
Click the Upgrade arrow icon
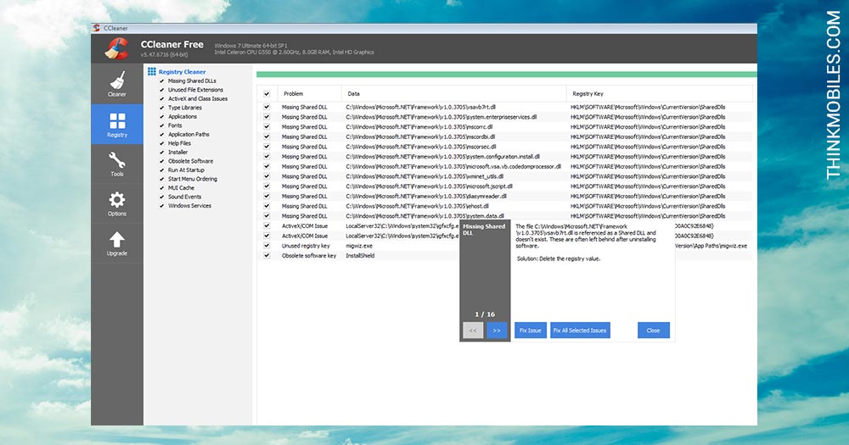tap(117, 243)
